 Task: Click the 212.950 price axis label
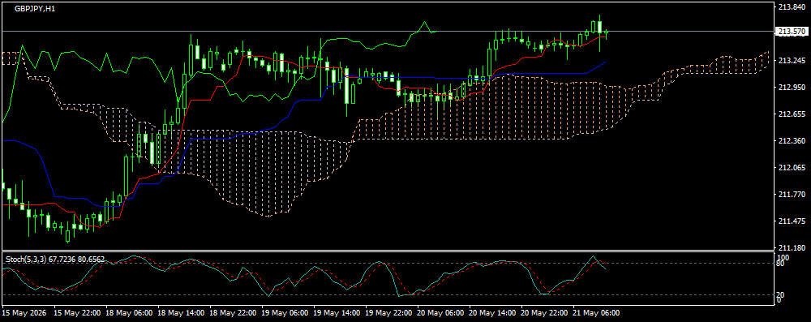pyautogui.click(x=792, y=88)
